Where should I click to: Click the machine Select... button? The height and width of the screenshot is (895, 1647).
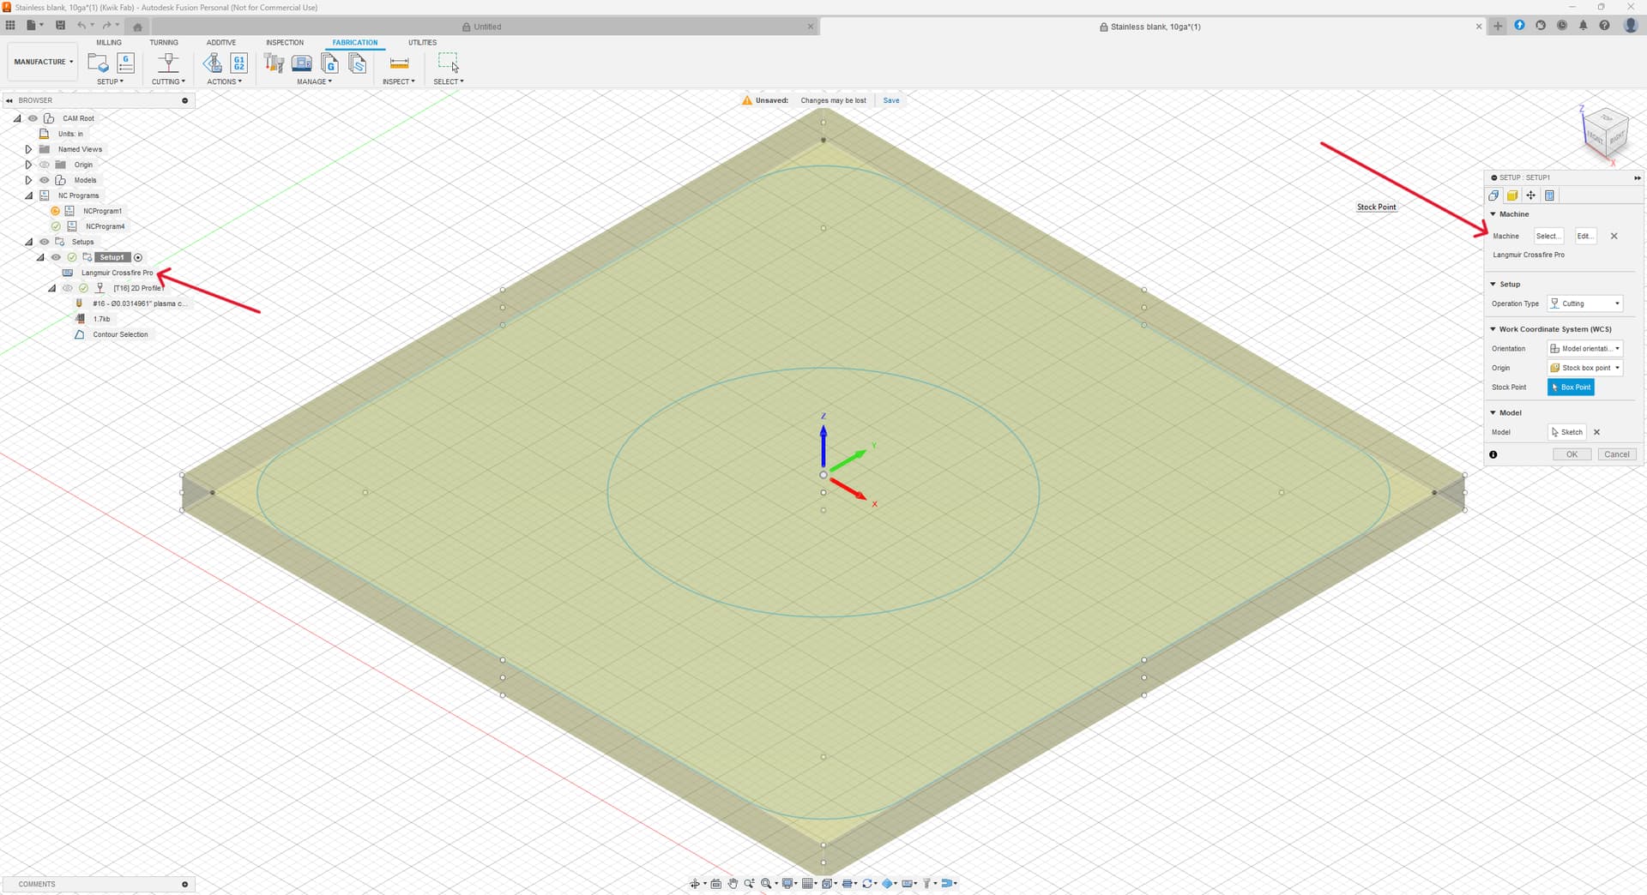[x=1548, y=236]
